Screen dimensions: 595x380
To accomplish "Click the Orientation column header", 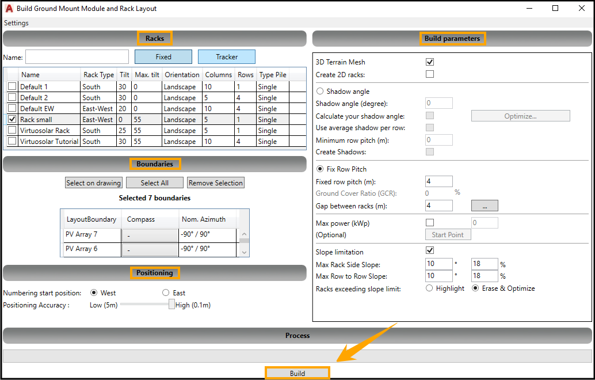I will pyautogui.click(x=182, y=75).
